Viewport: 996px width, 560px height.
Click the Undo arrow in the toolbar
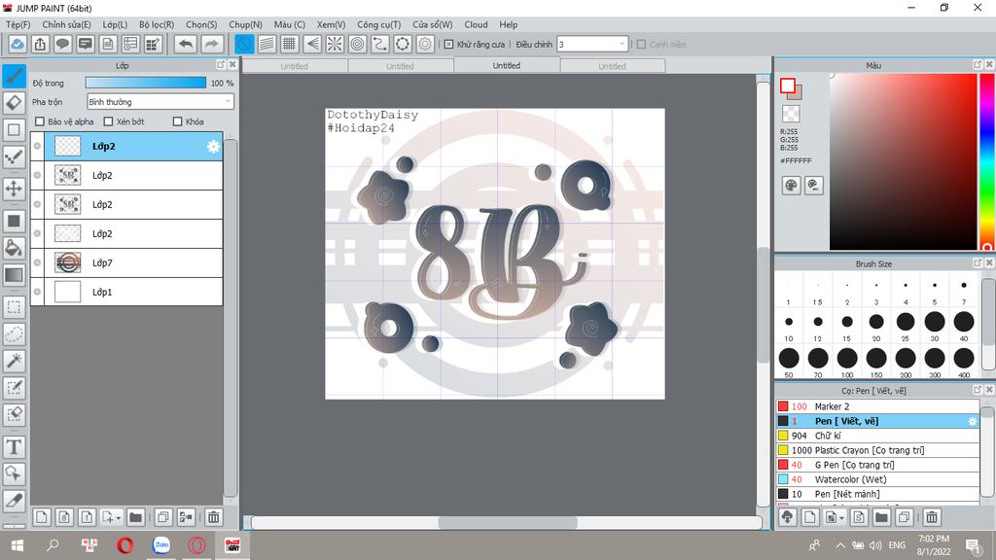(186, 44)
